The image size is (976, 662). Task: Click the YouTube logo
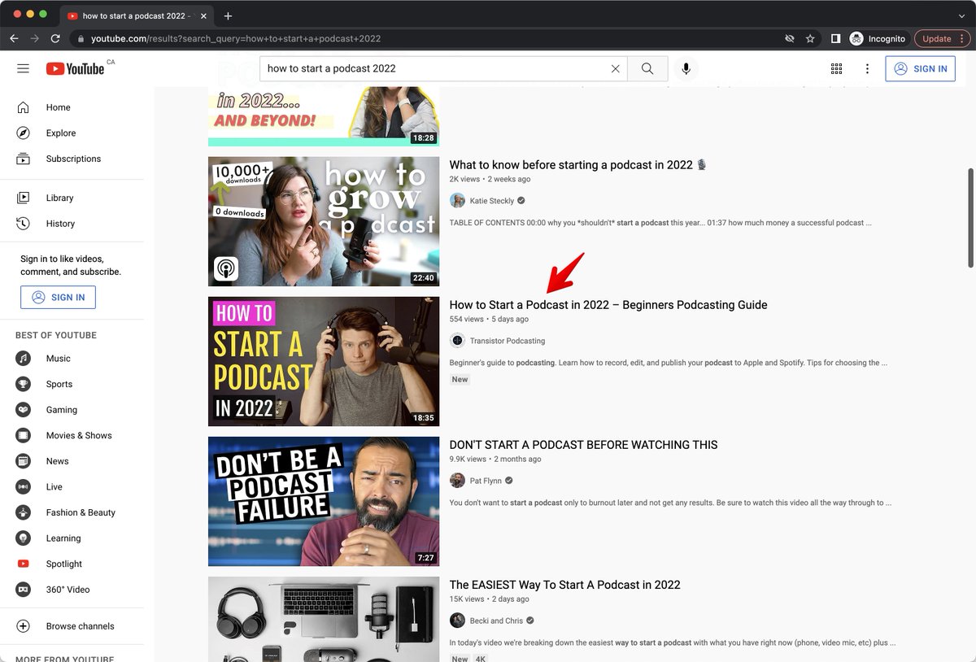tap(76, 69)
